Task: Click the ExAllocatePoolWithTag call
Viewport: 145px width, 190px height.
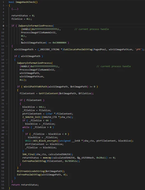Action: point(78,49)
